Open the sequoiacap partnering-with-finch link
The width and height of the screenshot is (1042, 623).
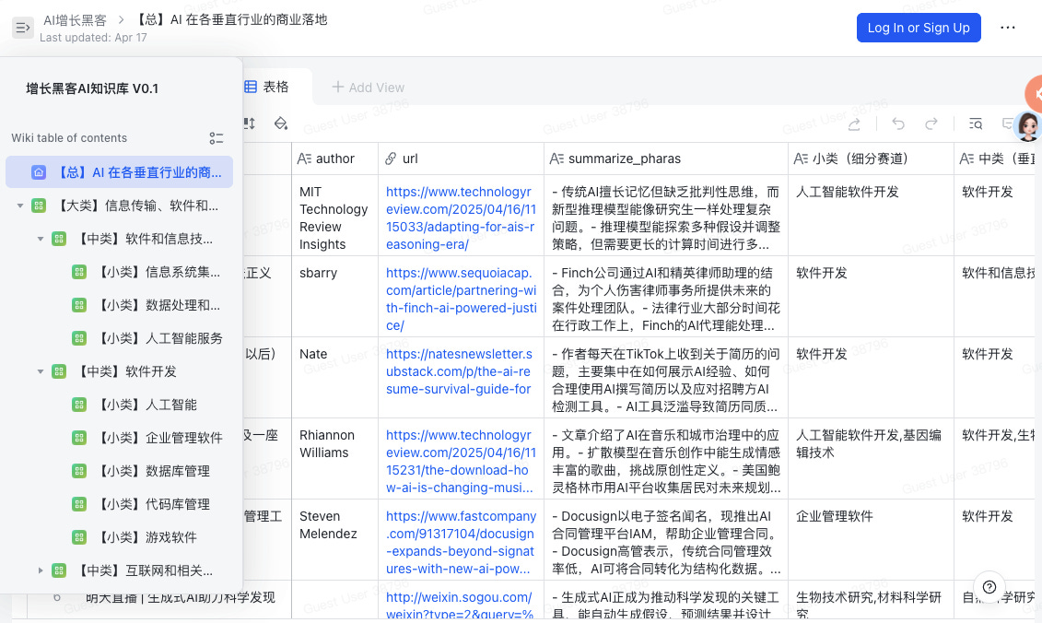461,300
